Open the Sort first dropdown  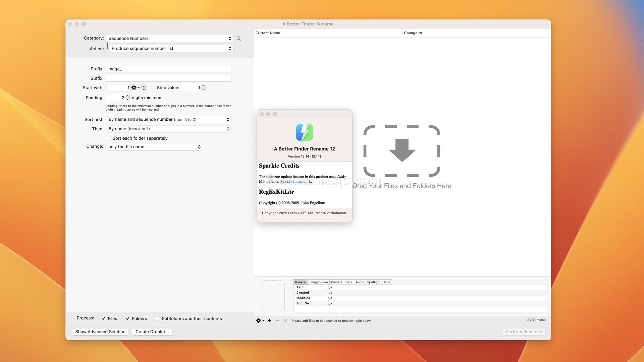(169, 120)
